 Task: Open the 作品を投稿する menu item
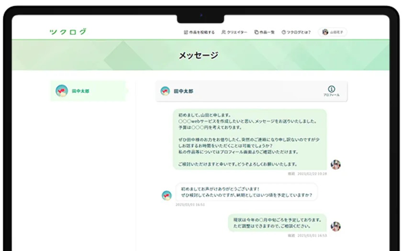click(201, 32)
